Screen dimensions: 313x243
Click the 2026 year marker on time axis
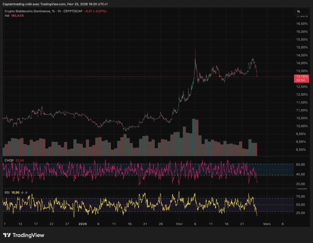[x=83, y=224]
